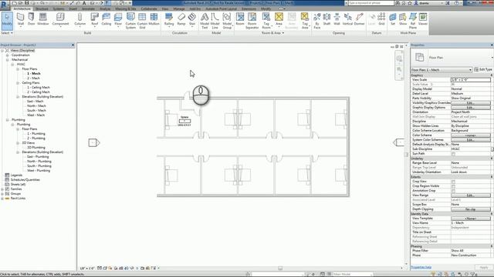Select the Stair tool
The width and height of the screenshot is (494, 277).
click(x=192, y=19)
